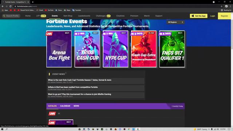233x131 pixels.
Task: Open the News bookmark
Action: tap(59, 10)
